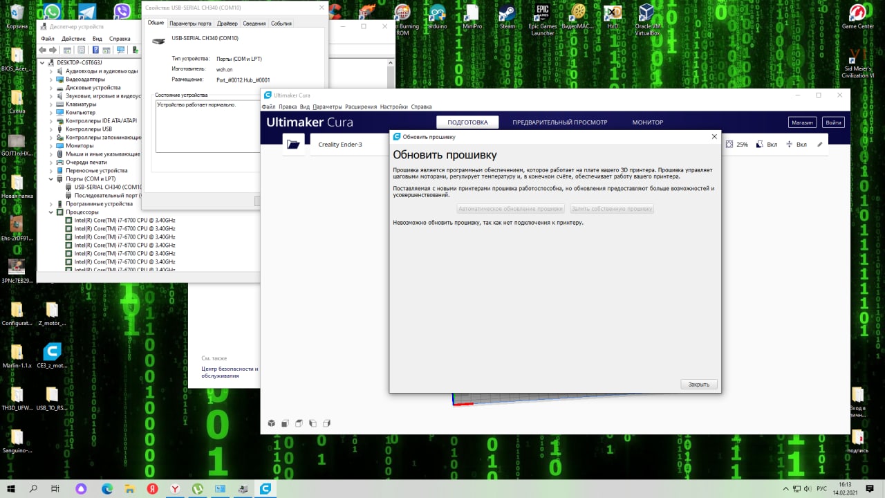The width and height of the screenshot is (885, 498).
Task: Click the Войти button in Cura
Action: pyautogui.click(x=833, y=122)
